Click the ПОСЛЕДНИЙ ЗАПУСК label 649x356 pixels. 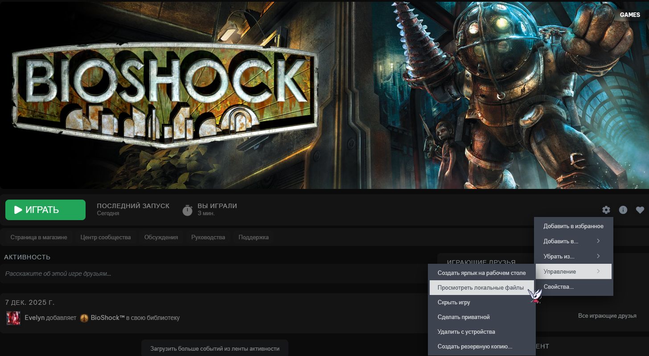133,206
